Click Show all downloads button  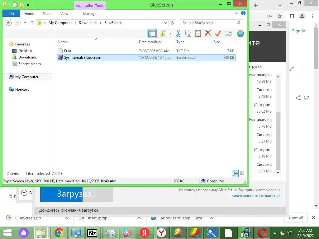coord(295,218)
